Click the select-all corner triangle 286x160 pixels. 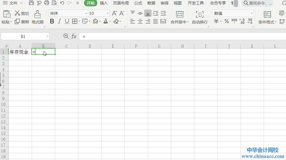pos(6,46)
